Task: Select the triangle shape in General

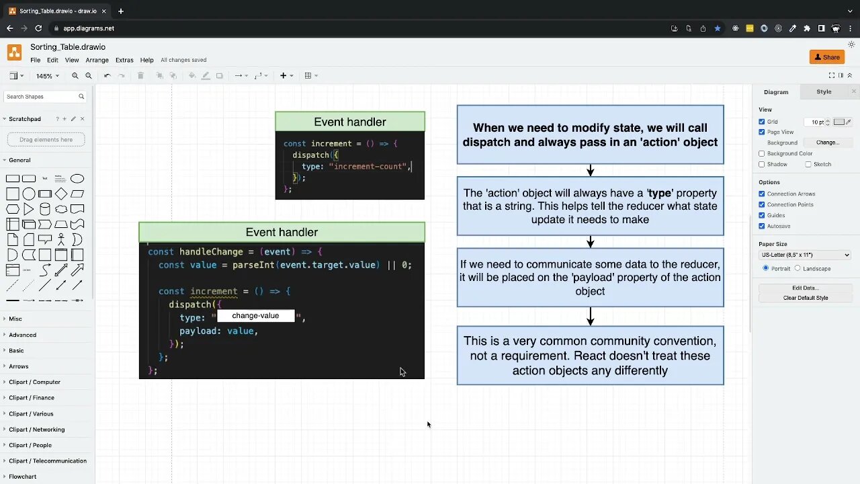Action: (29, 209)
